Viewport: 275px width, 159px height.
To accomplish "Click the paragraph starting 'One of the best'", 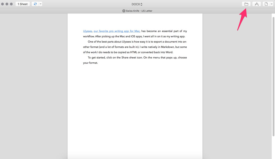I will pos(135,47).
